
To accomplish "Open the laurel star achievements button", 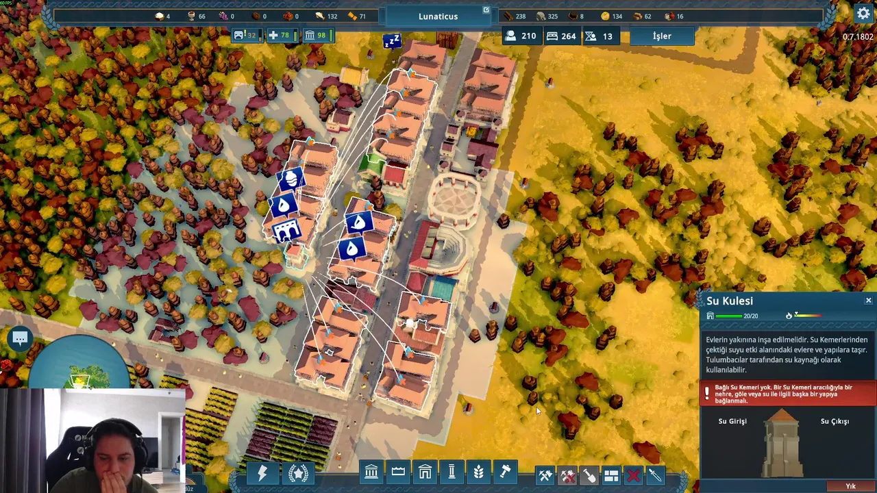I will coord(298,473).
